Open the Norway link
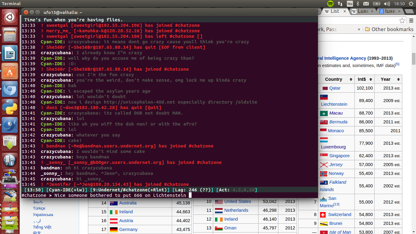Image resolution: width=416 pixels, height=234 pixels. (x=336, y=173)
